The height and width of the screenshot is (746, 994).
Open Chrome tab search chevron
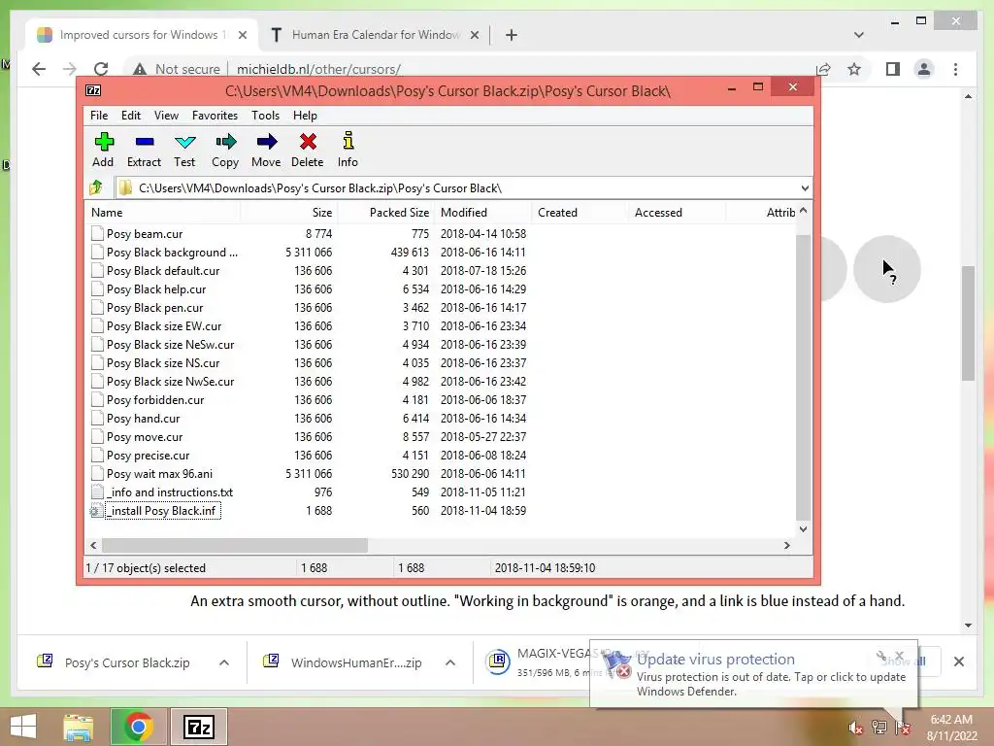tap(859, 35)
